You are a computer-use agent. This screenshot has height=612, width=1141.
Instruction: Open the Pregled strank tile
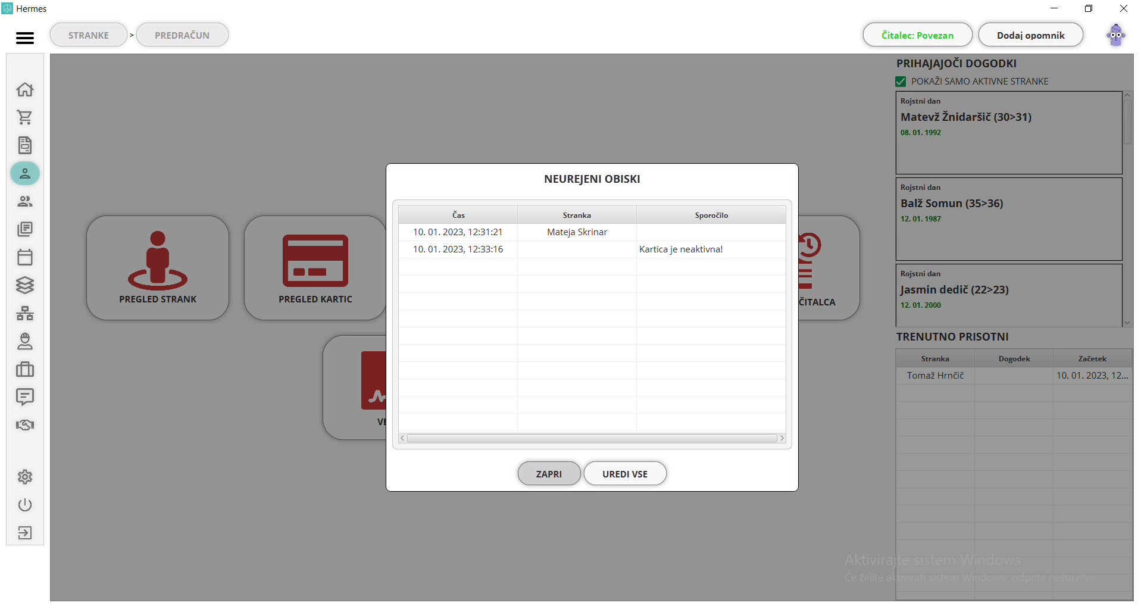coord(158,268)
